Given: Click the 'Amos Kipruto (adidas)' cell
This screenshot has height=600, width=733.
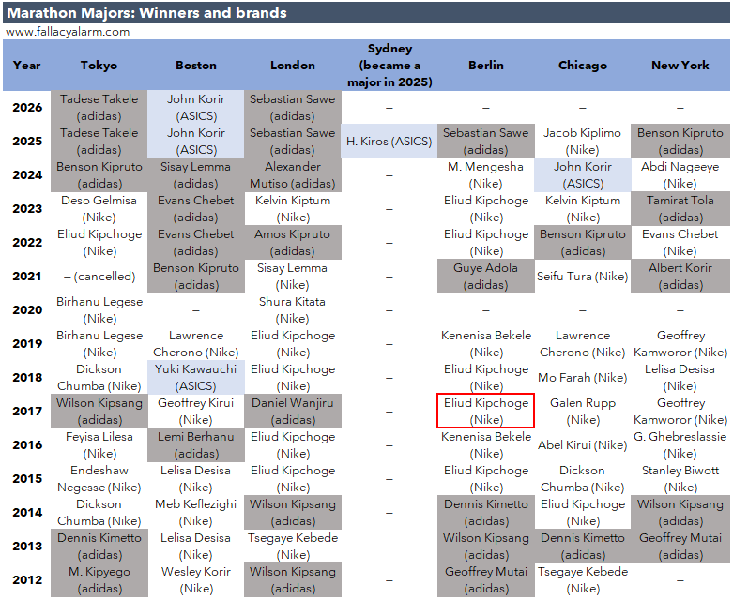Looking at the screenshot, I should (x=293, y=242).
